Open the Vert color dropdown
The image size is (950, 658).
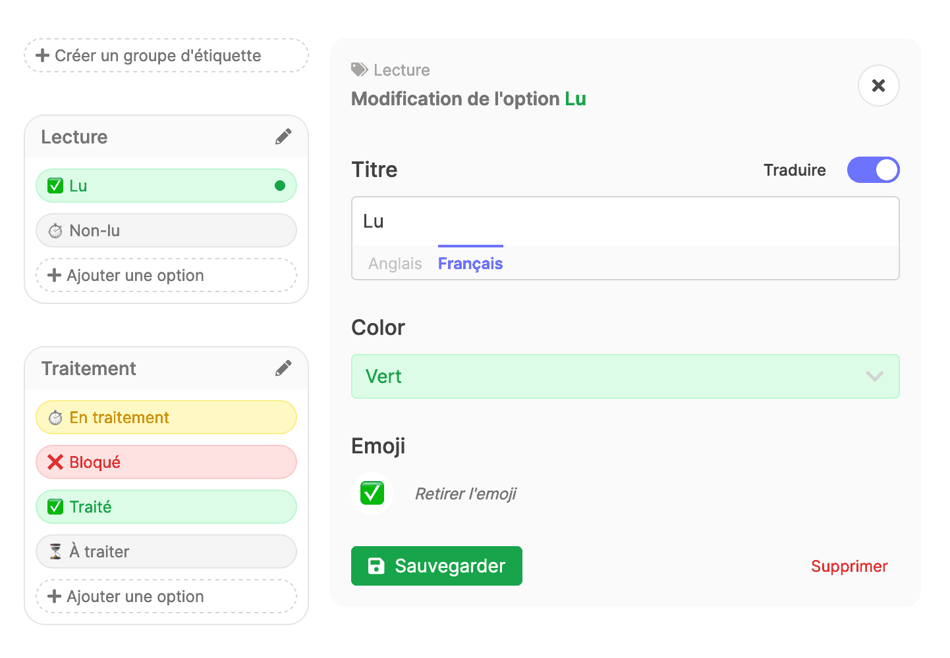click(625, 376)
